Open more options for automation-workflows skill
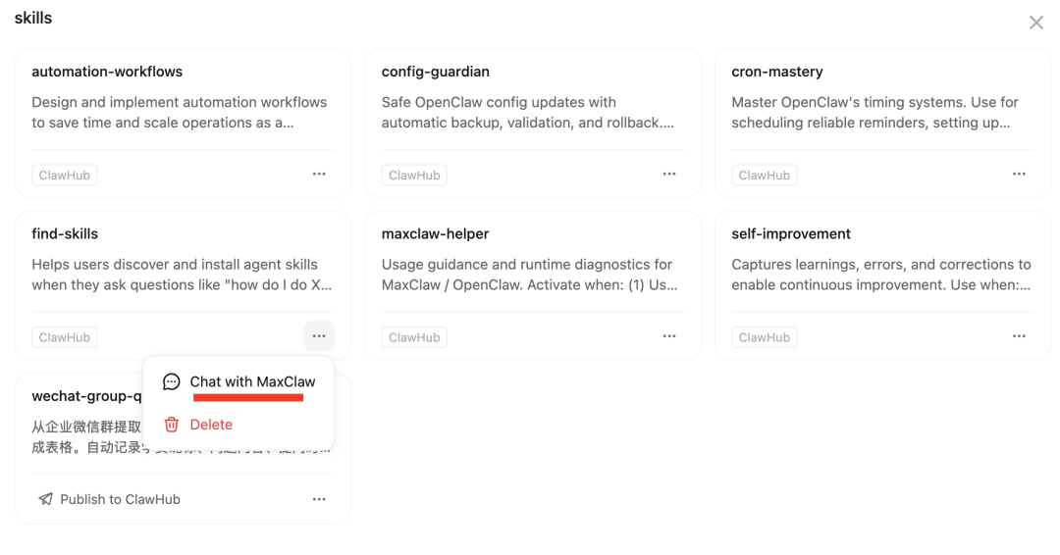 click(319, 175)
